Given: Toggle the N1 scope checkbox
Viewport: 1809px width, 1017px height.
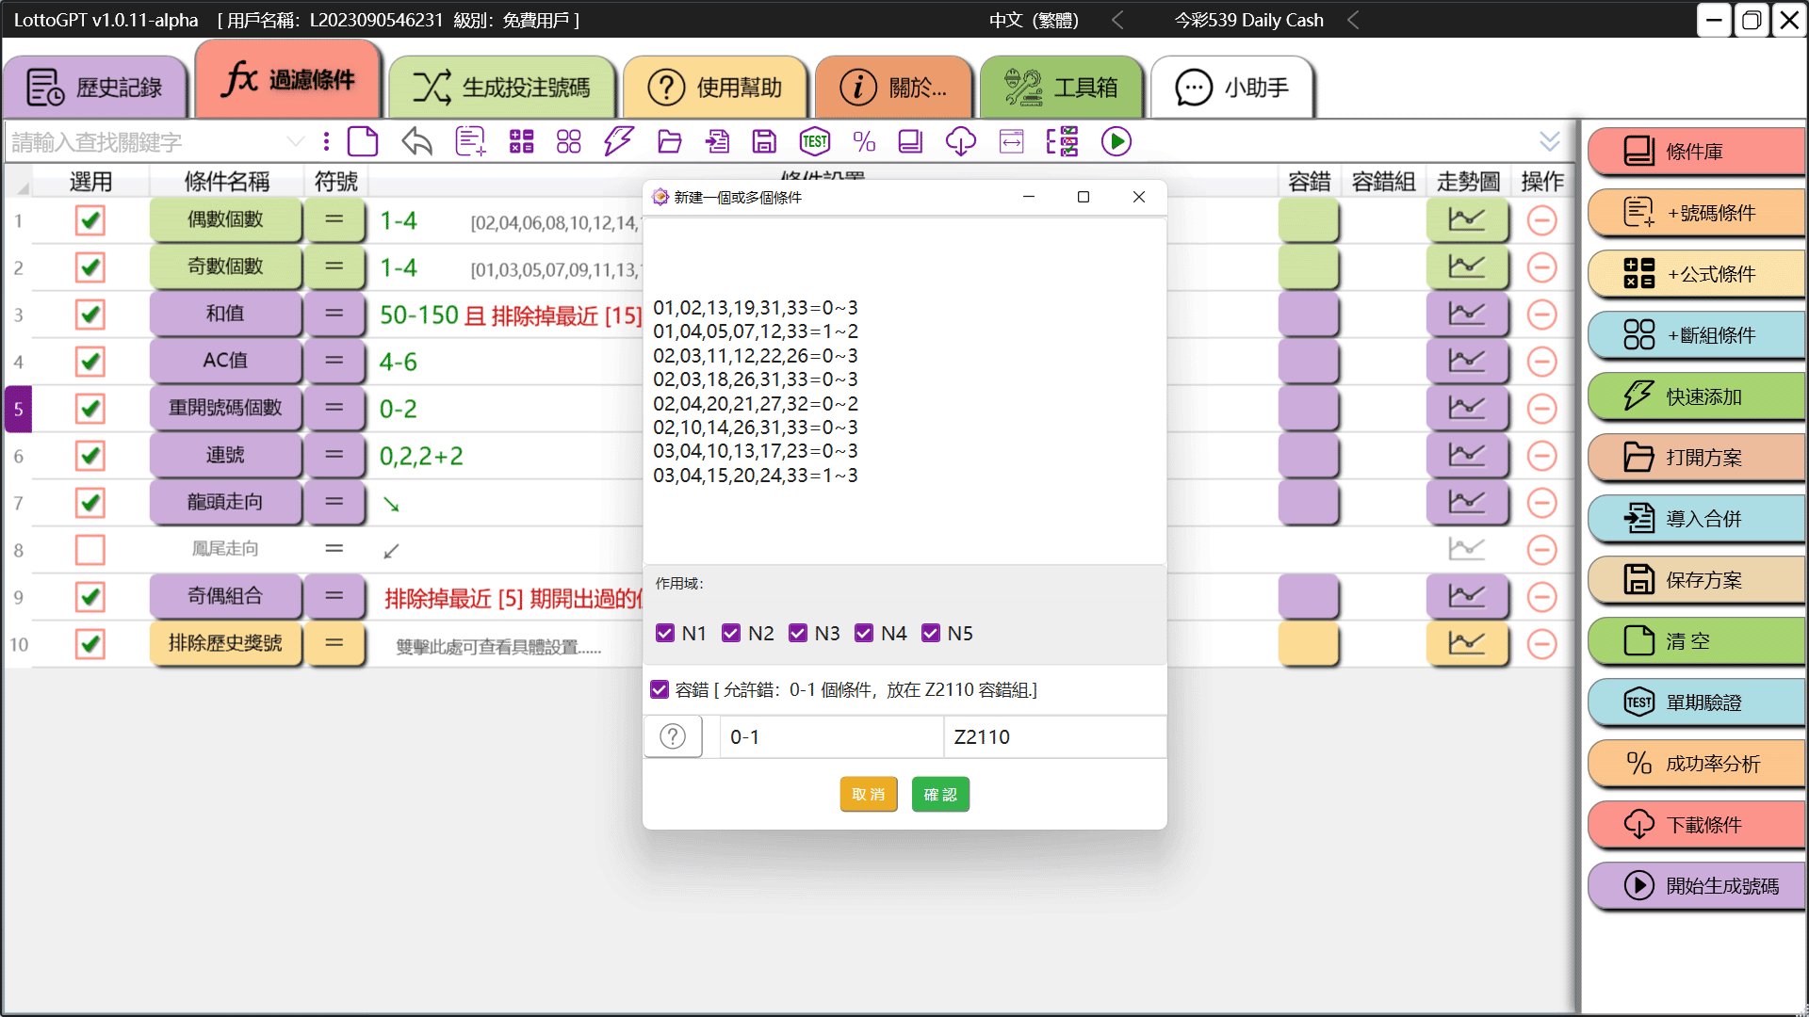Looking at the screenshot, I should coord(665,633).
